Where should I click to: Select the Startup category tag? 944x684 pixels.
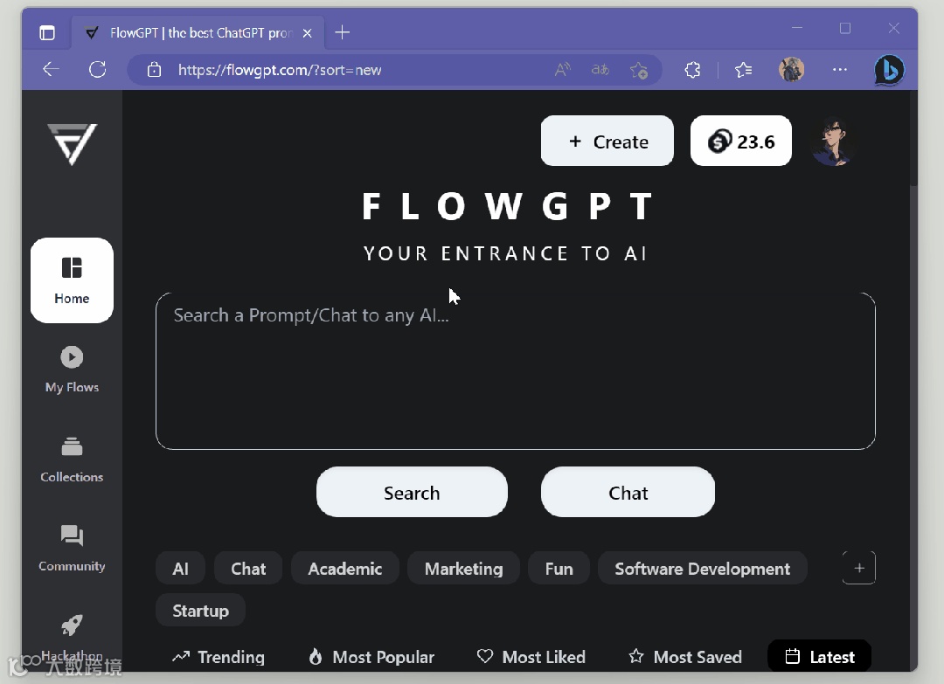point(200,611)
